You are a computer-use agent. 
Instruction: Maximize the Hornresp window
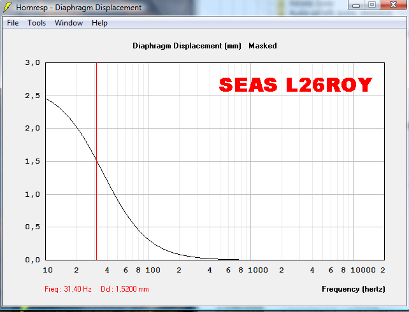click(372, 4)
